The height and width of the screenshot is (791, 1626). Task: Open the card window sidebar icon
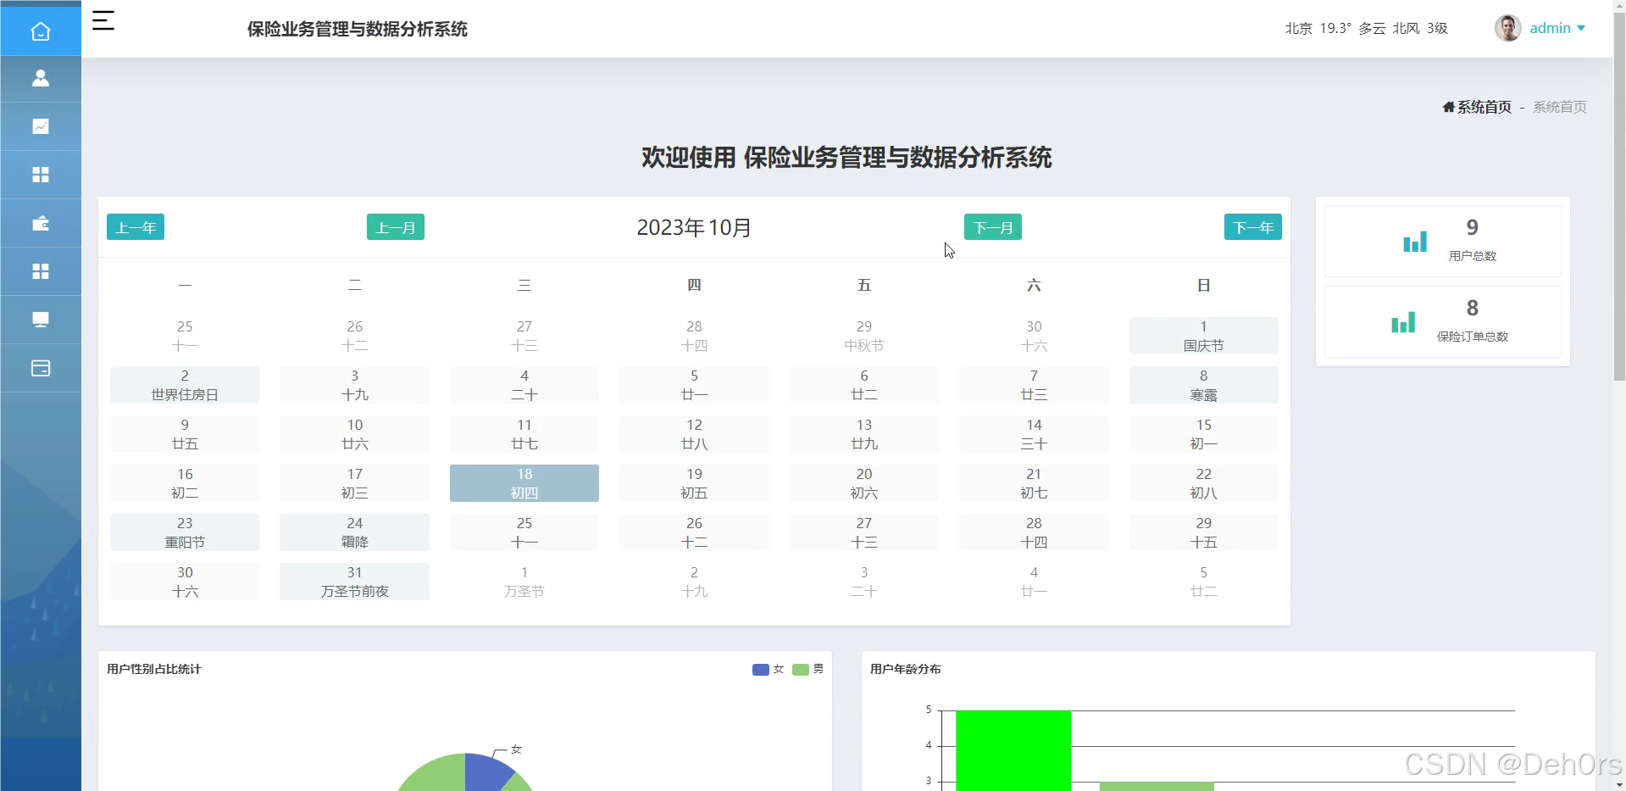pos(41,368)
